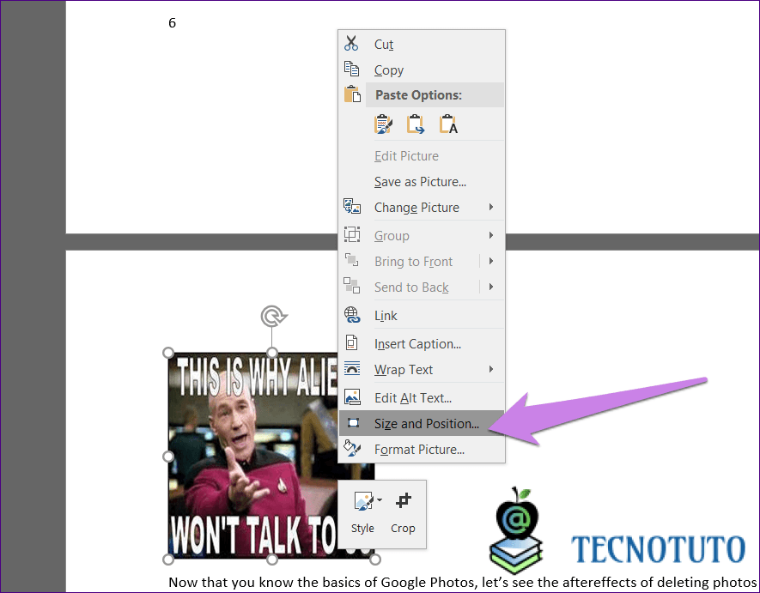760x593 pixels.
Task: Click the Bring to Front menu label
Action: pos(413,262)
